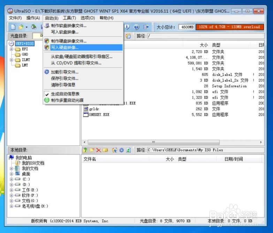Click the 102% of 4.7GB capacity bar
273x233 pixels.
(x=230, y=27)
